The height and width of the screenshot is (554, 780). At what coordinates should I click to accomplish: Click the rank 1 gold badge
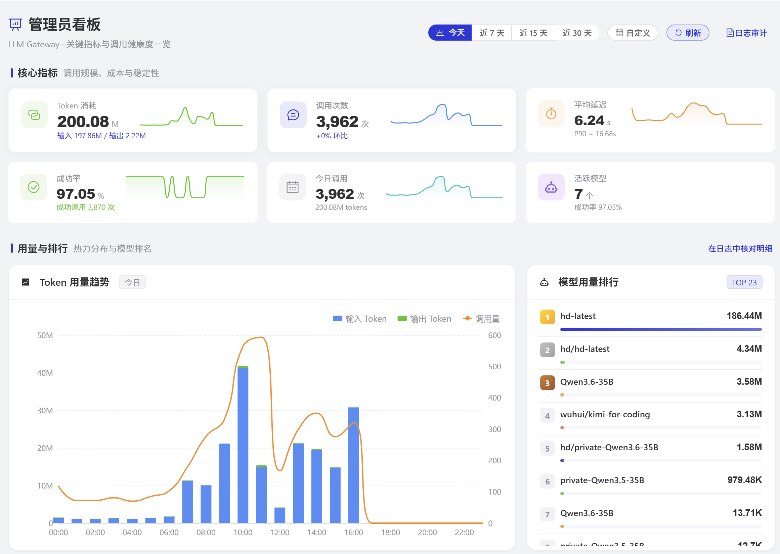[547, 317]
